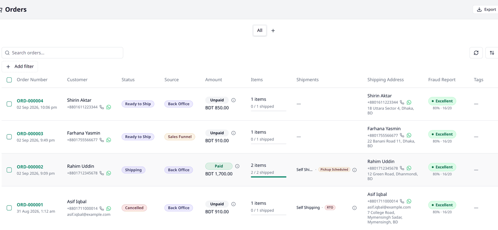
Task: Call Farhana Yasmin from Customer column
Action: pyautogui.click(x=102, y=140)
